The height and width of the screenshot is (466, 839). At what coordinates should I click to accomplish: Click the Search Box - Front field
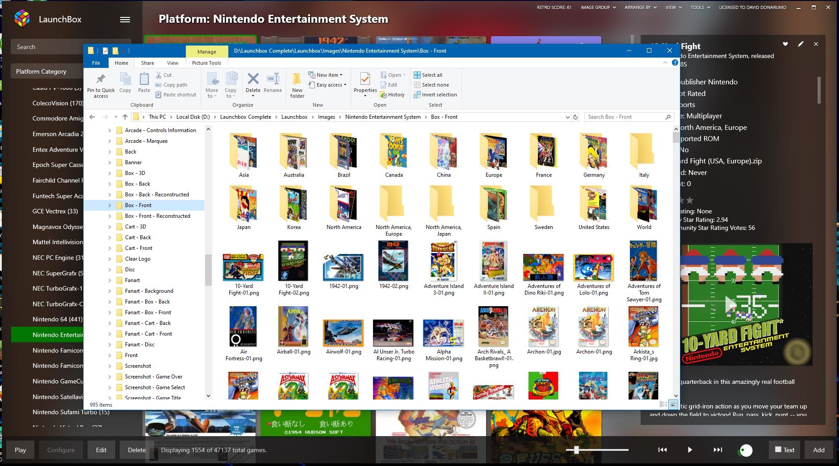click(629, 117)
